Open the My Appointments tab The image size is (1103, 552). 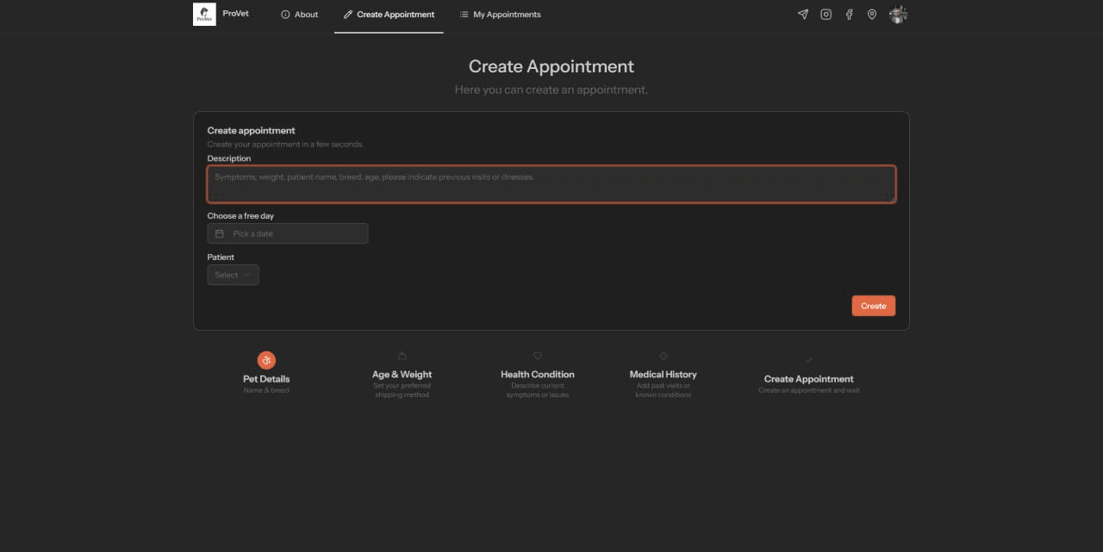click(x=500, y=14)
